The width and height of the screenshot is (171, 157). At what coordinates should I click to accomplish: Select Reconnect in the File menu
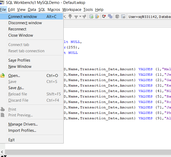(x=17, y=29)
